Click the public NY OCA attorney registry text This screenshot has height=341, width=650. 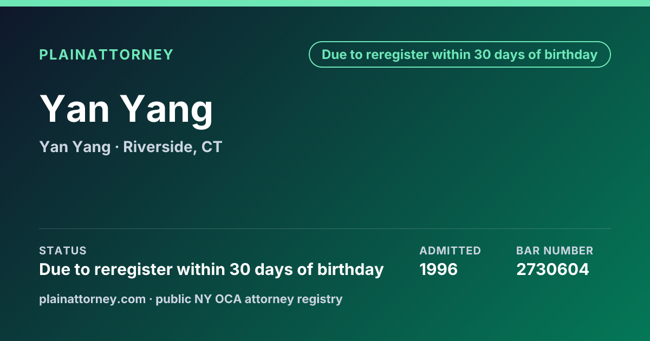coord(249,299)
